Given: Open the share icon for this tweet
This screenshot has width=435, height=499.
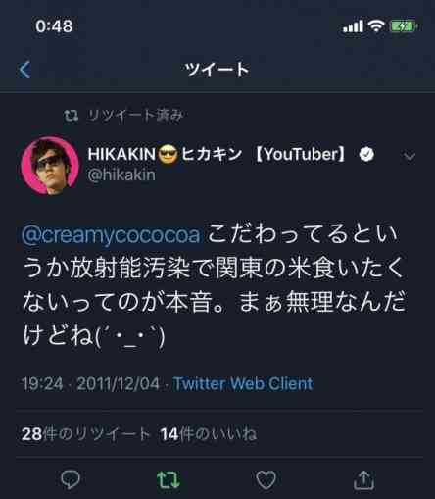Looking at the screenshot, I should [x=363, y=479].
